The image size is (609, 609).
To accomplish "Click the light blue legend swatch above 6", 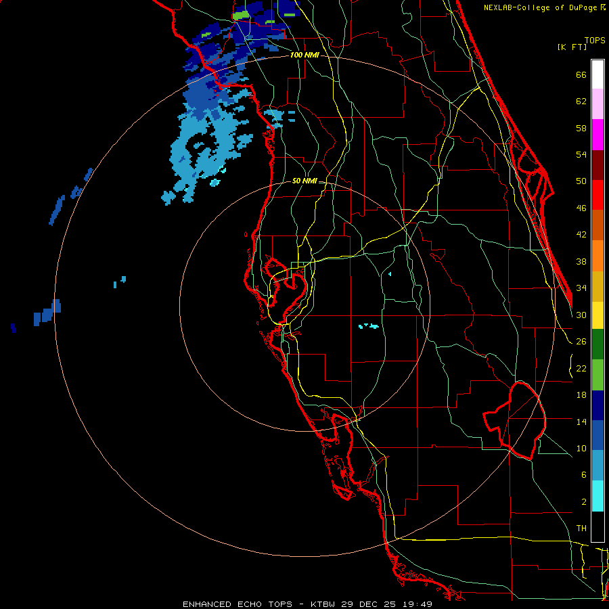I will coord(597,466).
